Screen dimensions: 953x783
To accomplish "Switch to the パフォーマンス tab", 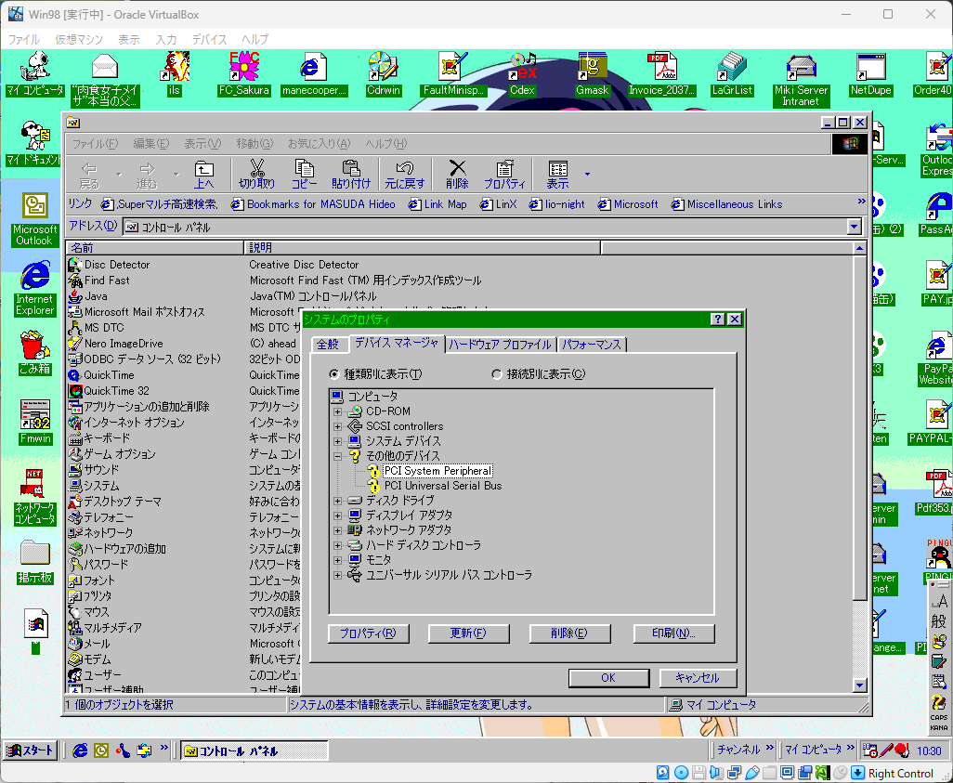I will [x=593, y=345].
